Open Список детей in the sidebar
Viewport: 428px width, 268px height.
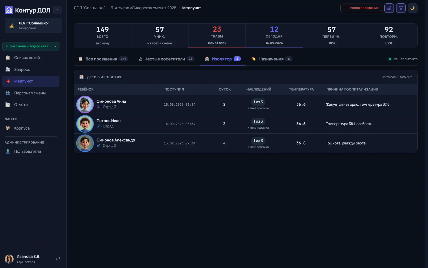point(31,58)
